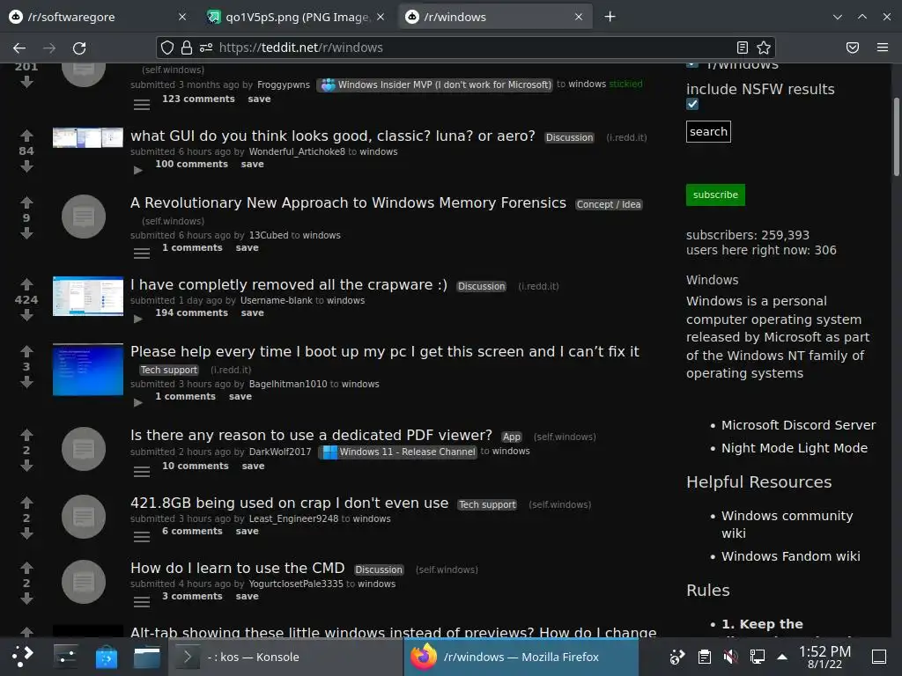Viewport: 902px width, 676px height.
Task: Expand self text of PDF viewer post
Action: (142, 472)
